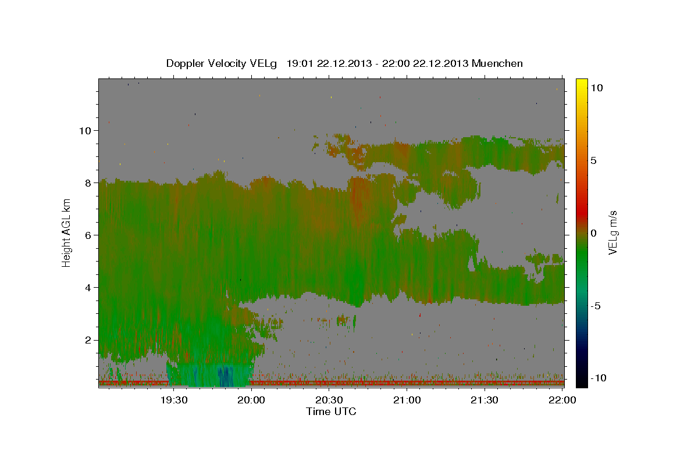This screenshot has height=465, width=698.
Task: Click the colorbar tick label 0
Action: (x=593, y=233)
